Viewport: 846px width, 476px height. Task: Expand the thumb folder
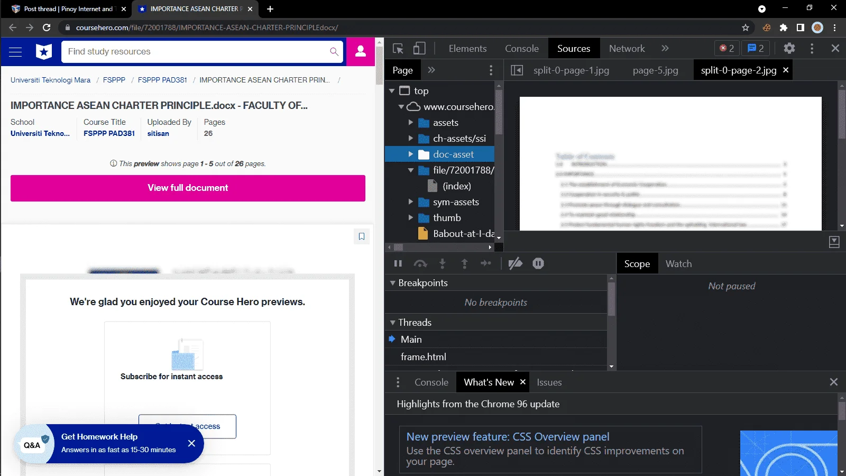pyautogui.click(x=411, y=218)
